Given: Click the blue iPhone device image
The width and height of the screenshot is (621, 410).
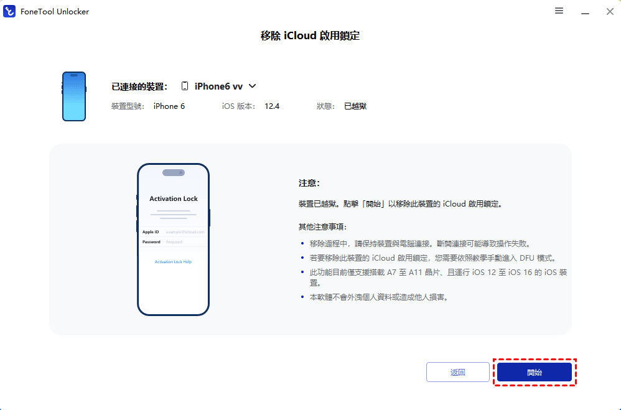Looking at the screenshot, I should coord(73,96).
